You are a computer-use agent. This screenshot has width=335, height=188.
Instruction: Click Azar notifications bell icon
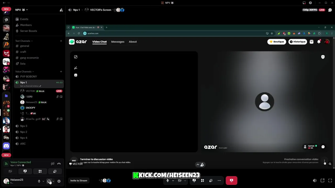(319, 42)
